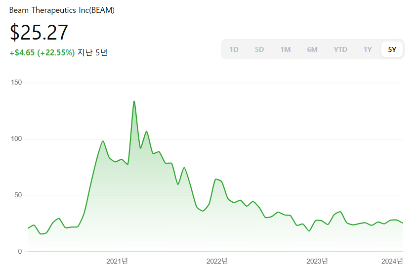The image size is (418, 271).
Task: Click the 지난 5년 period label
Action: coord(92,52)
